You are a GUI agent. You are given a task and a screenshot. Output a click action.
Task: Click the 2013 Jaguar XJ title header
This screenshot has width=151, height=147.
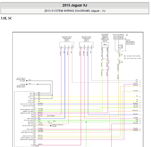point(75,5)
